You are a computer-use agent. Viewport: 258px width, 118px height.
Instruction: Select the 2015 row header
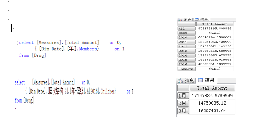(187, 60)
